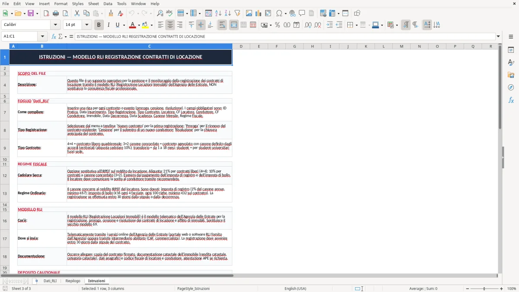
Task: Insert Image icon in toolbar
Action: [x=249, y=13]
